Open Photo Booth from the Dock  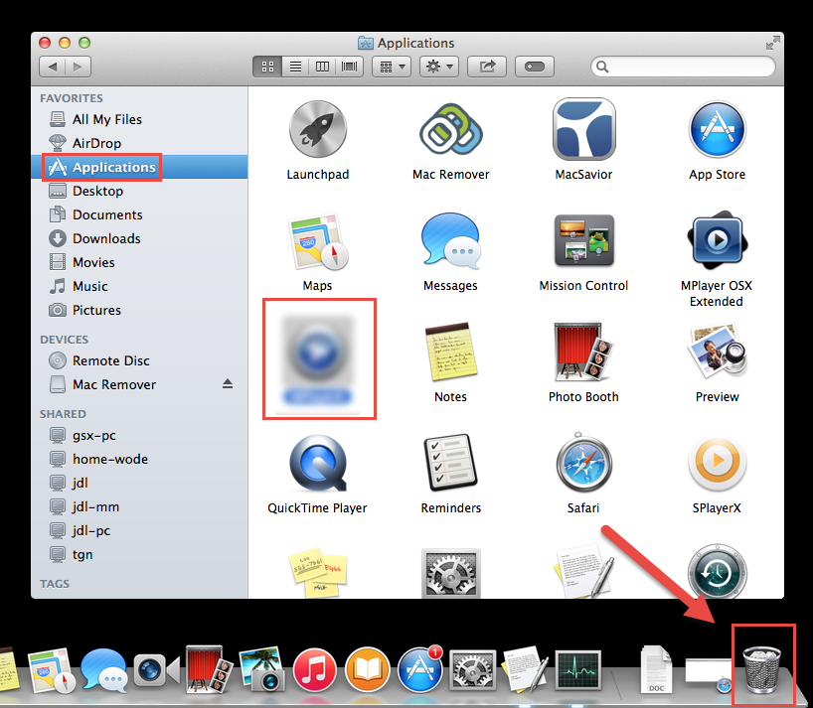click(x=209, y=669)
